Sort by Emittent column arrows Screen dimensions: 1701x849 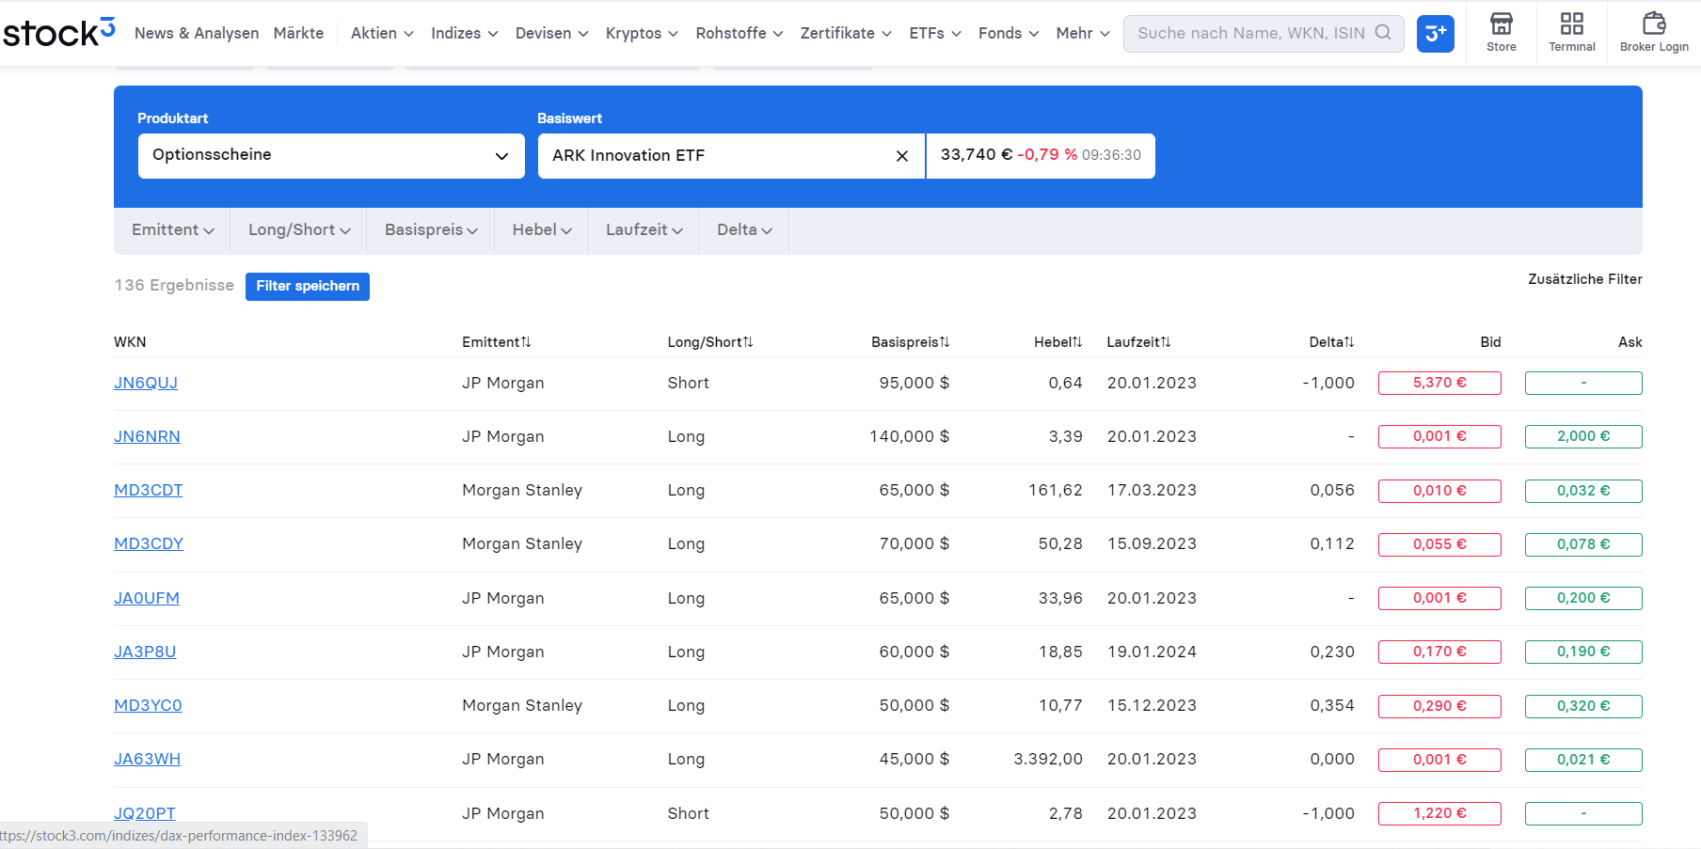pos(526,342)
